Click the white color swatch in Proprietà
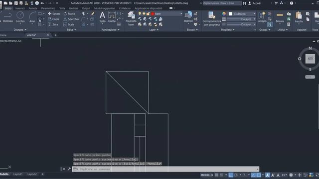This screenshot has height=179, width=319. pos(230,14)
